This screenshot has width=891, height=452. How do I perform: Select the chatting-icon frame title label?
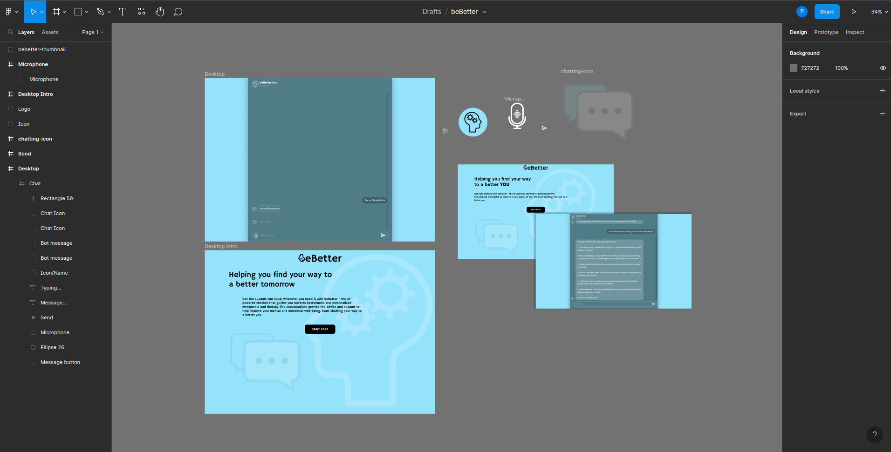(577, 71)
